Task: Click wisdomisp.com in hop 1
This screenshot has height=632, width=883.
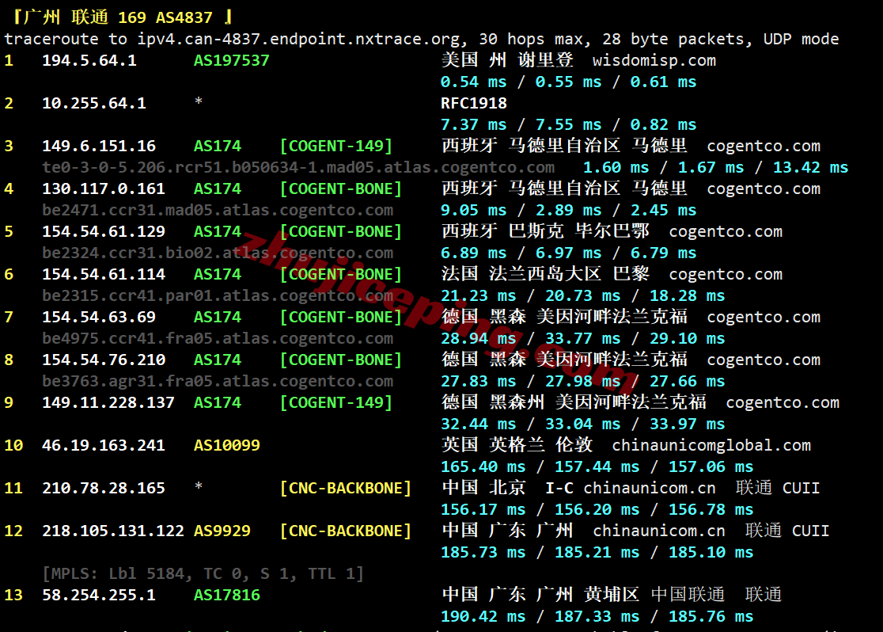Action: (654, 60)
